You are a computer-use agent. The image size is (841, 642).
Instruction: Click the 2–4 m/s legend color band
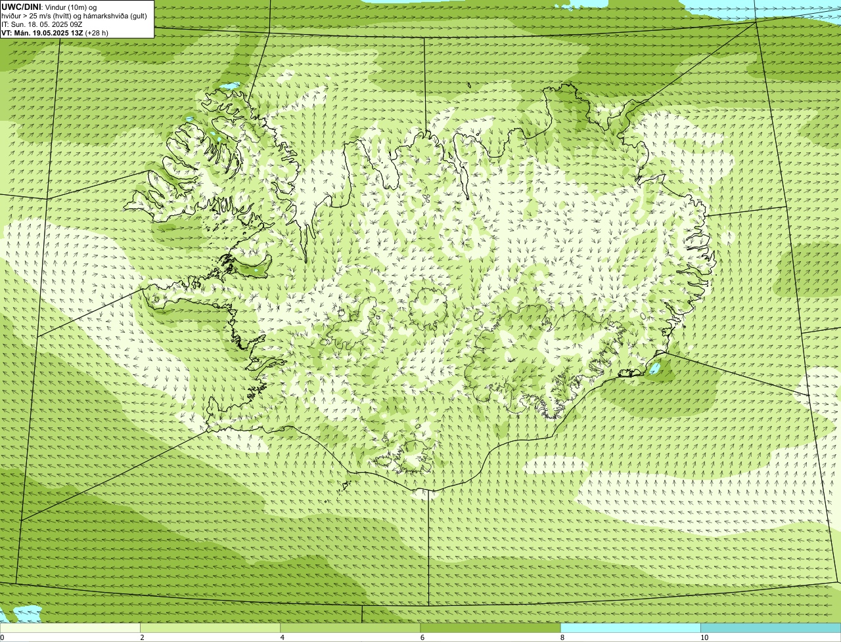[210, 628]
